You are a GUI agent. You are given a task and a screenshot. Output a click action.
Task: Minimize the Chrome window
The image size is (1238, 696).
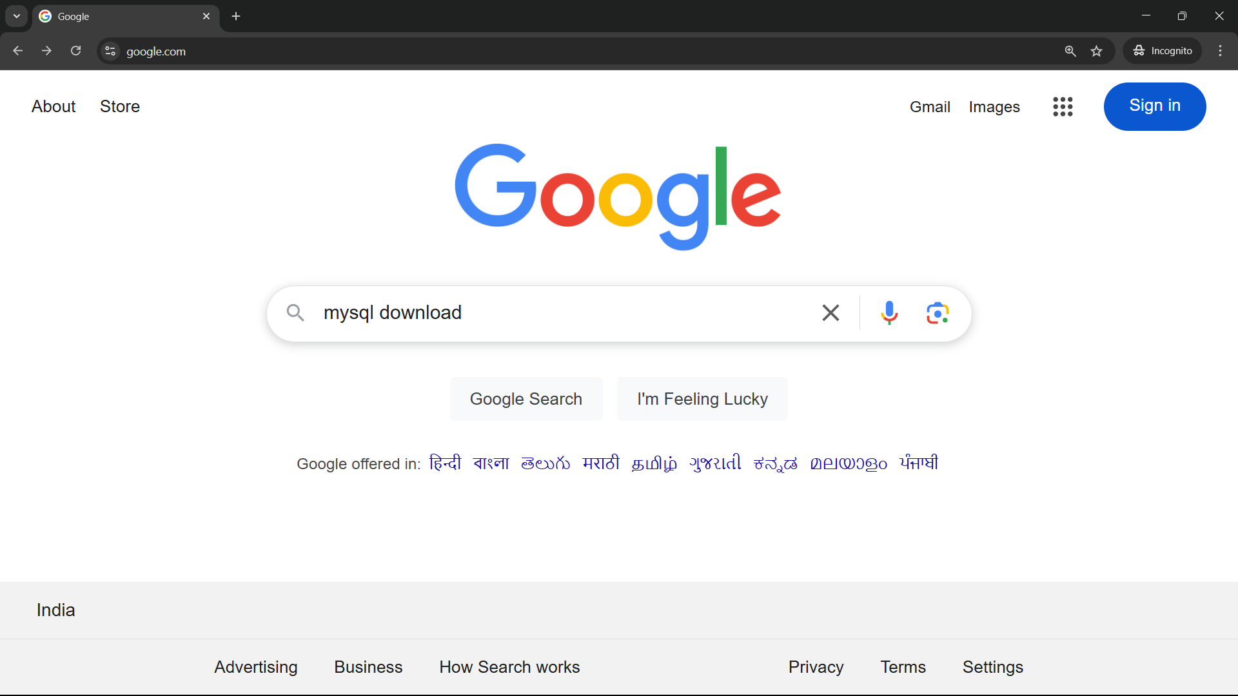1146,16
